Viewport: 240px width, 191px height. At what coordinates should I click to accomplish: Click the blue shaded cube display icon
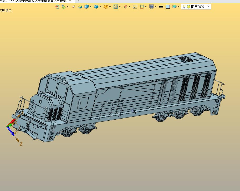[86, 7]
